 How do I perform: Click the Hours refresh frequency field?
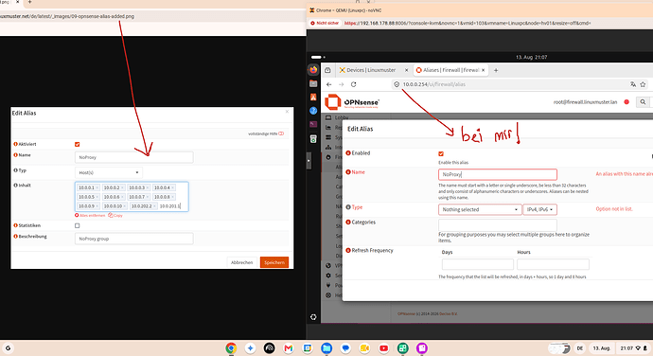click(x=553, y=264)
